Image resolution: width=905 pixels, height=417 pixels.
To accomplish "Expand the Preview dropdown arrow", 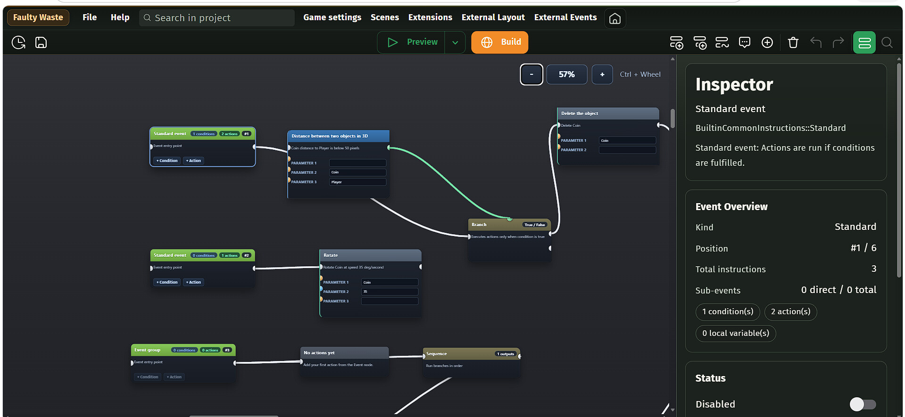I will (455, 42).
